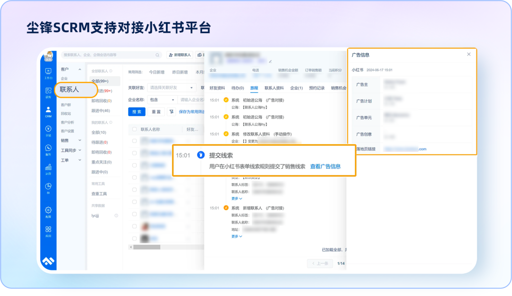Select the 全部(99+) contact filter
The width and height of the screenshot is (512, 296).
pos(104,81)
